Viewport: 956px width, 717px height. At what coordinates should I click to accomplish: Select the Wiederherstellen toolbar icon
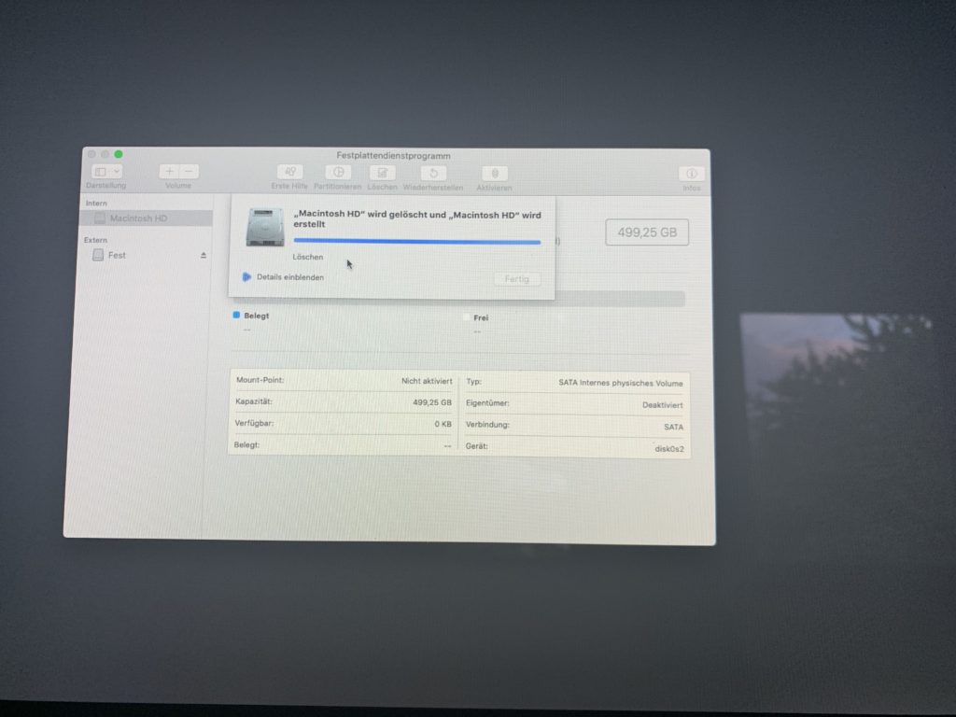coord(433,173)
